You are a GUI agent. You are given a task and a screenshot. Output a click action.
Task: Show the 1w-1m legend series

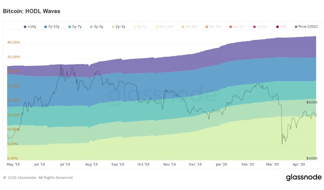tap(237, 27)
